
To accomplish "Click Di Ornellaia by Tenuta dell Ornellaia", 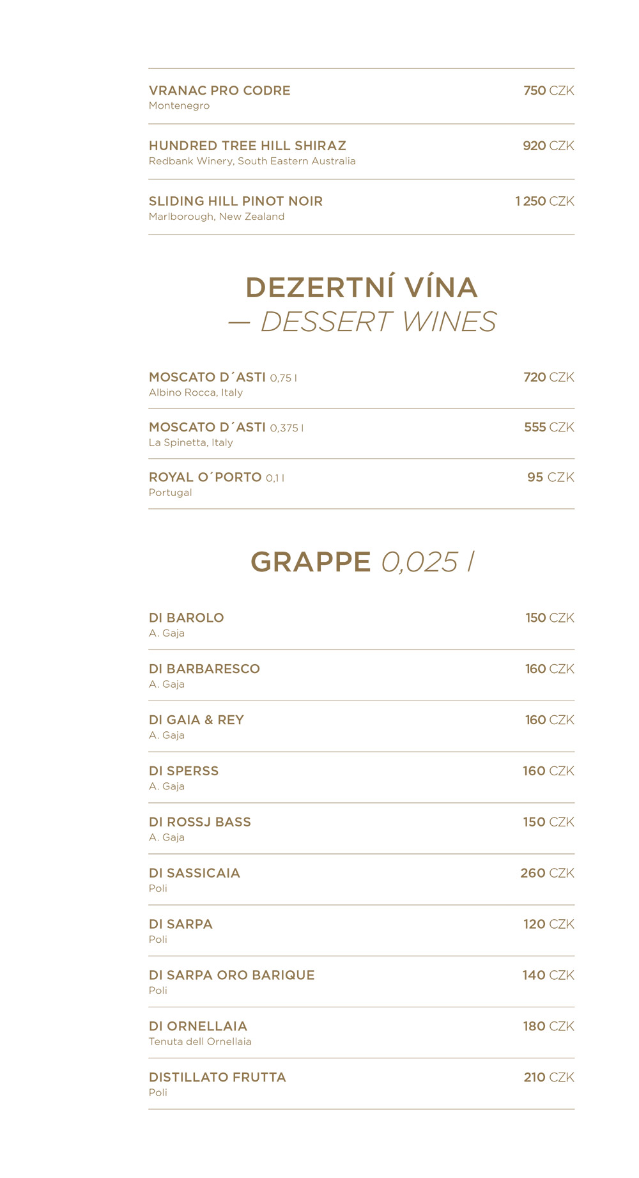I will click(x=362, y=1033).
